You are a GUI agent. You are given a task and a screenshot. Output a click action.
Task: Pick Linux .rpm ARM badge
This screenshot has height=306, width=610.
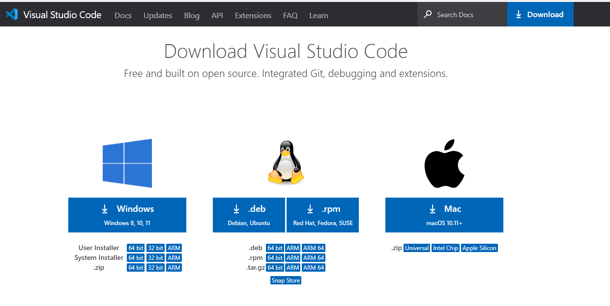pos(293,258)
